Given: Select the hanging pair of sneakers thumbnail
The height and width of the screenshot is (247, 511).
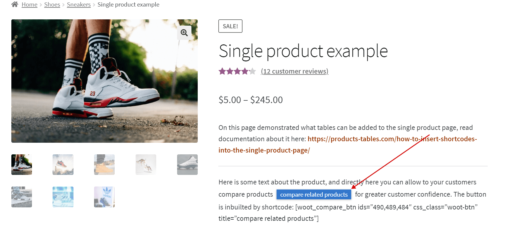Looking at the screenshot, I should 146,164.
